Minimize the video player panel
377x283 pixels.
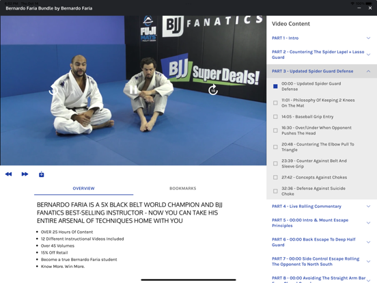pos(359,8)
